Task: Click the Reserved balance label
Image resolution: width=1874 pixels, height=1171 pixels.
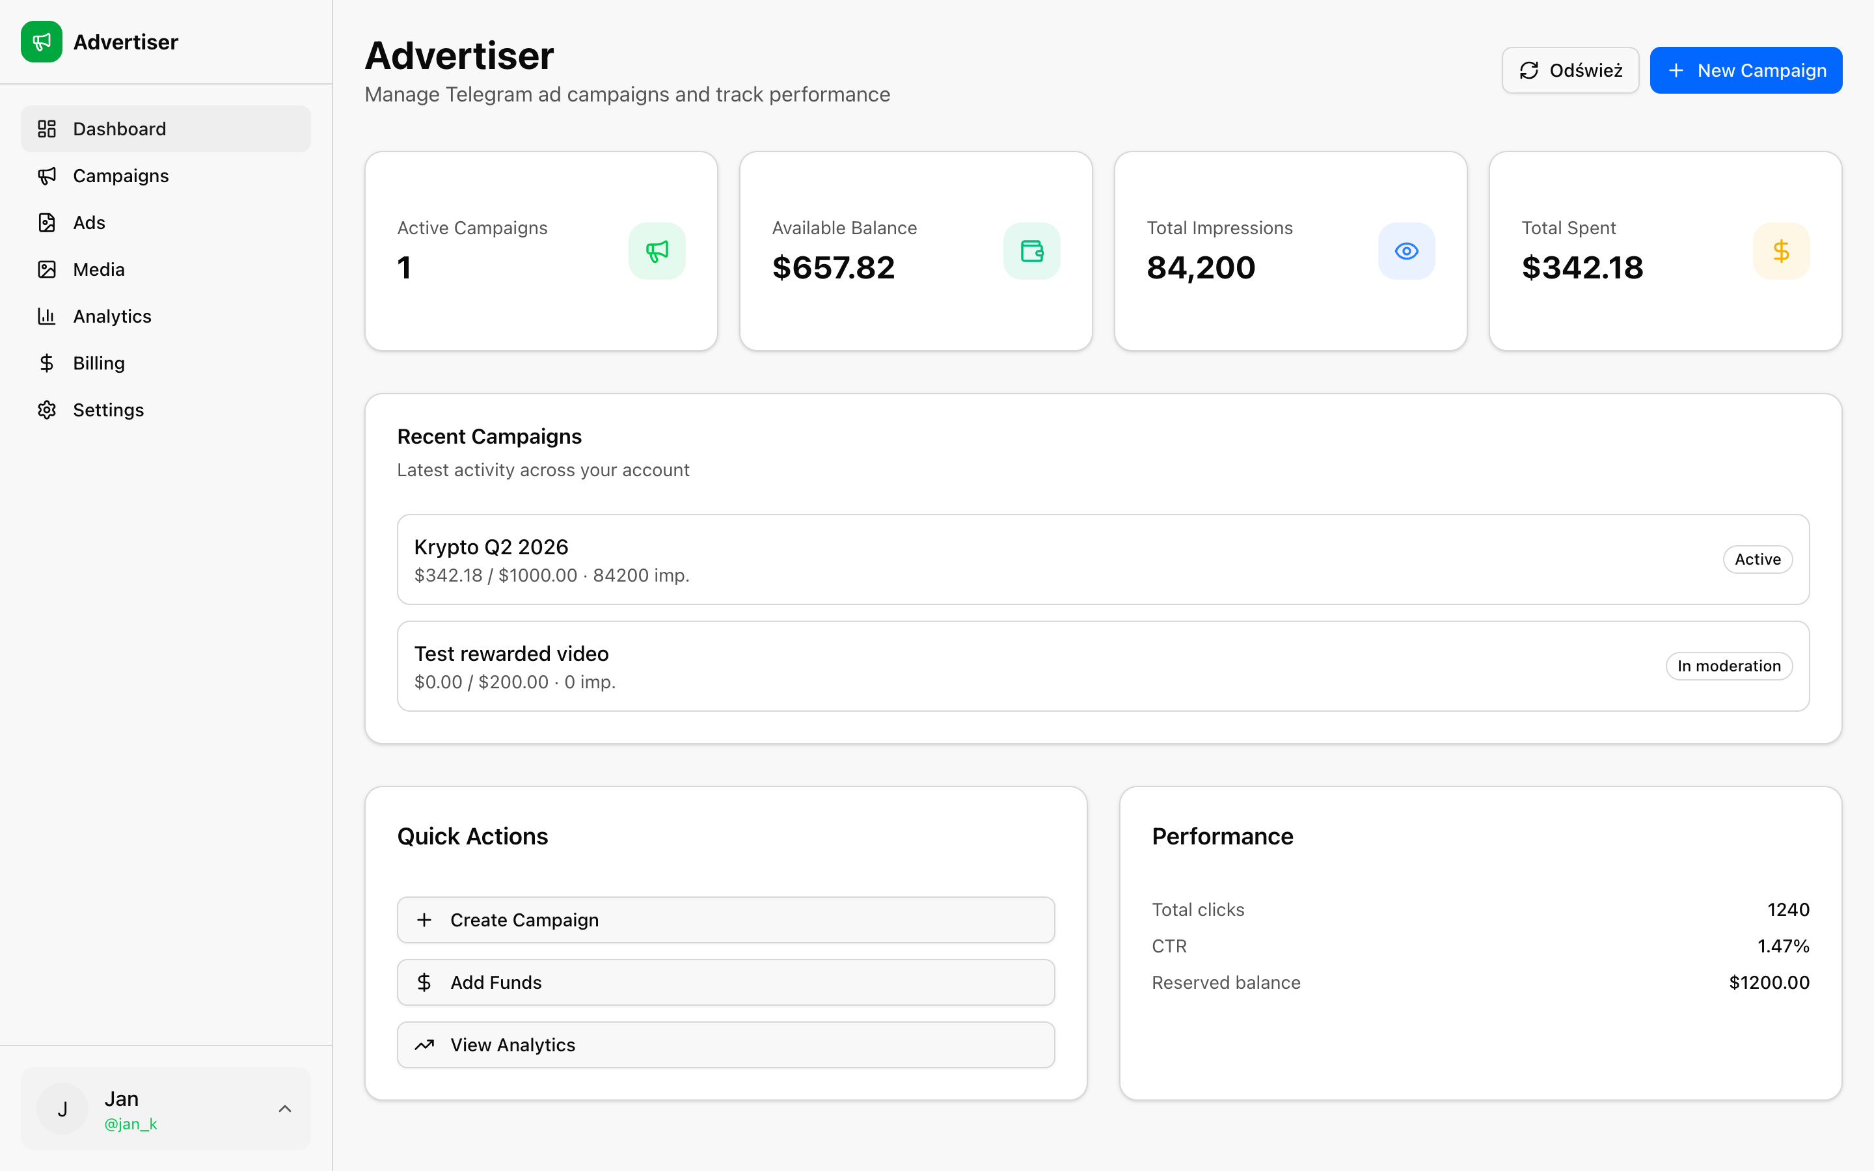Action: [1226, 983]
